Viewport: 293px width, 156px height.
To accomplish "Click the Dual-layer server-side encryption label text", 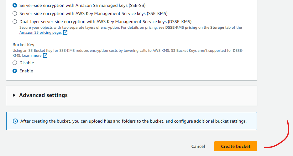I will click(105, 22).
